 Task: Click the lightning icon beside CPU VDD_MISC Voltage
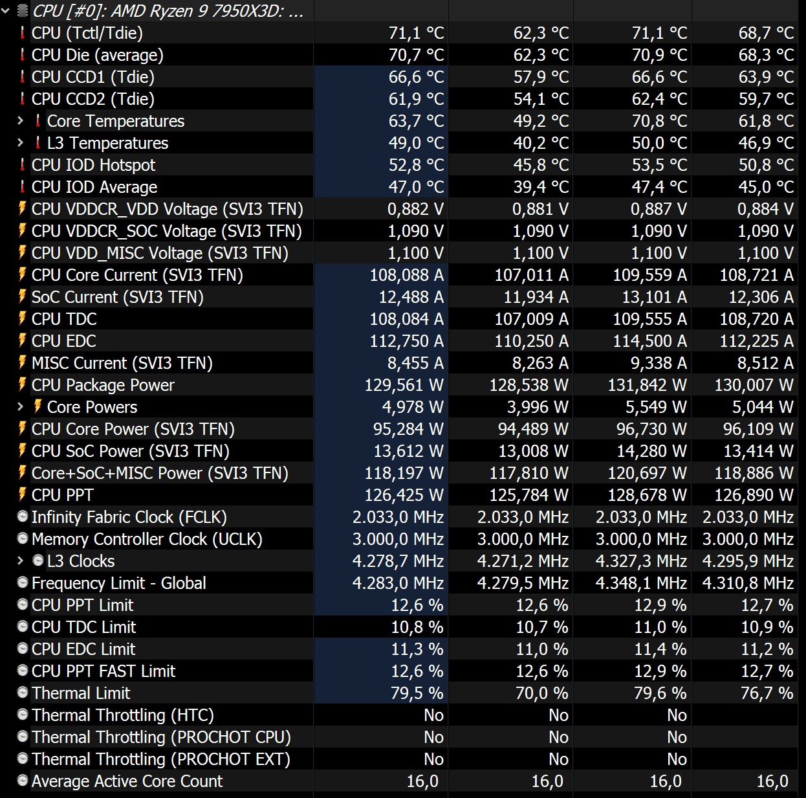click(x=23, y=252)
